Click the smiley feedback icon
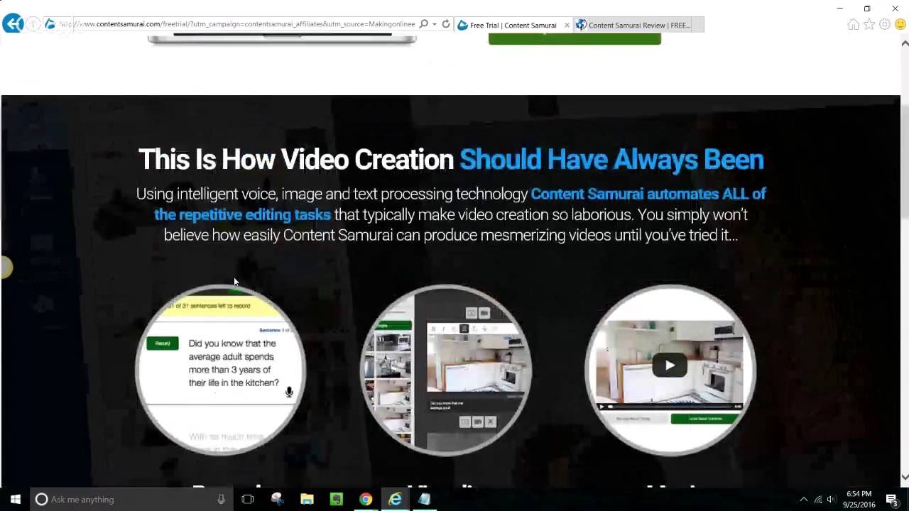Viewport: 909px width, 511px height. 900,24
